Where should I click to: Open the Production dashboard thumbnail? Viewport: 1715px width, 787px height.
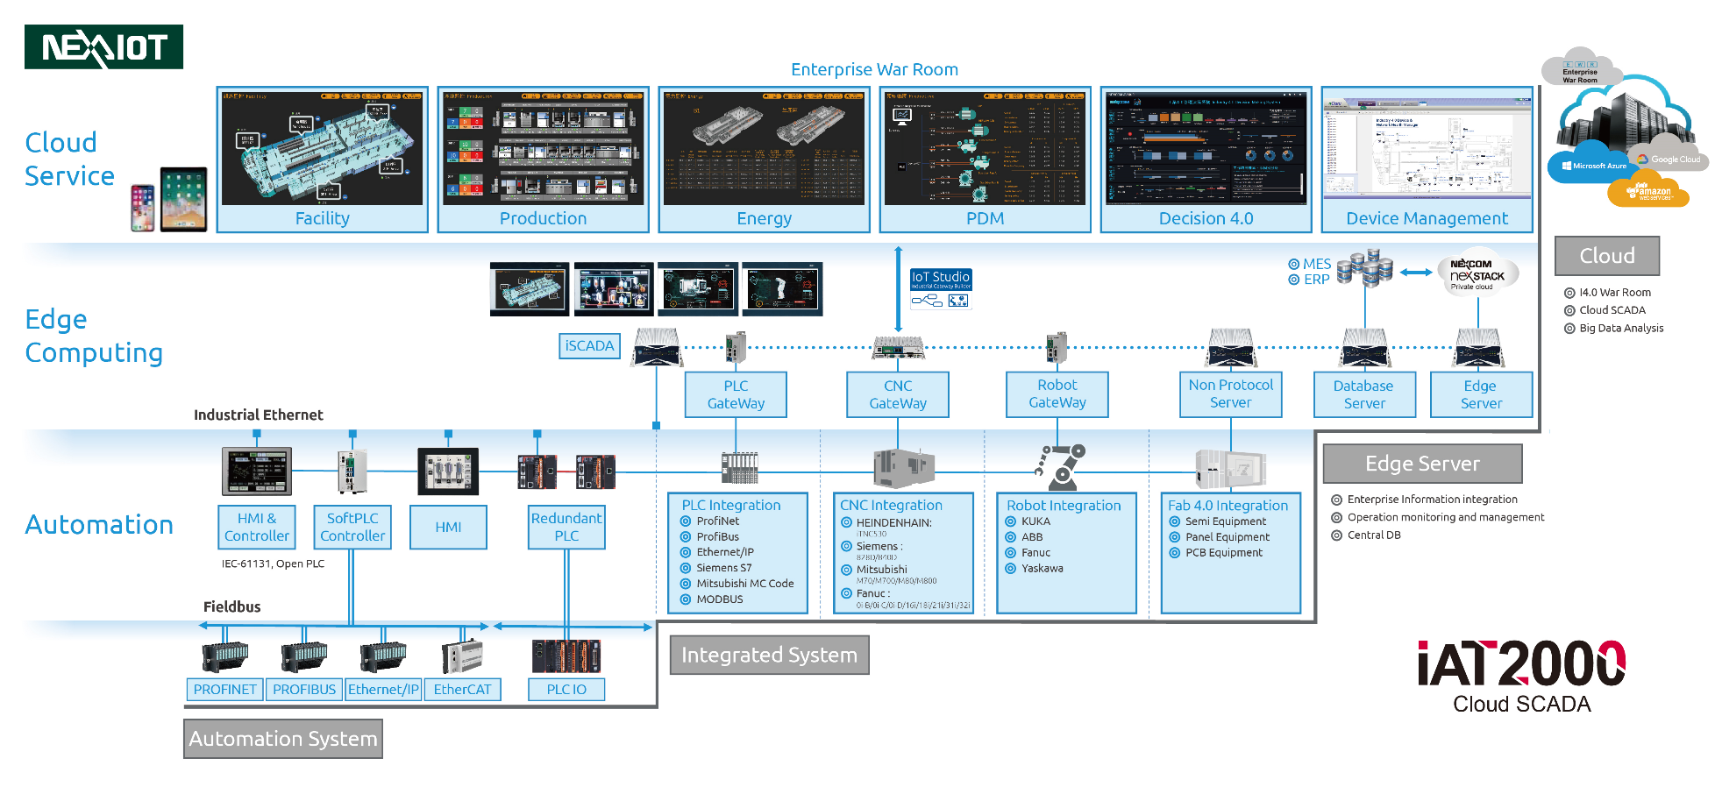[543, 148]
